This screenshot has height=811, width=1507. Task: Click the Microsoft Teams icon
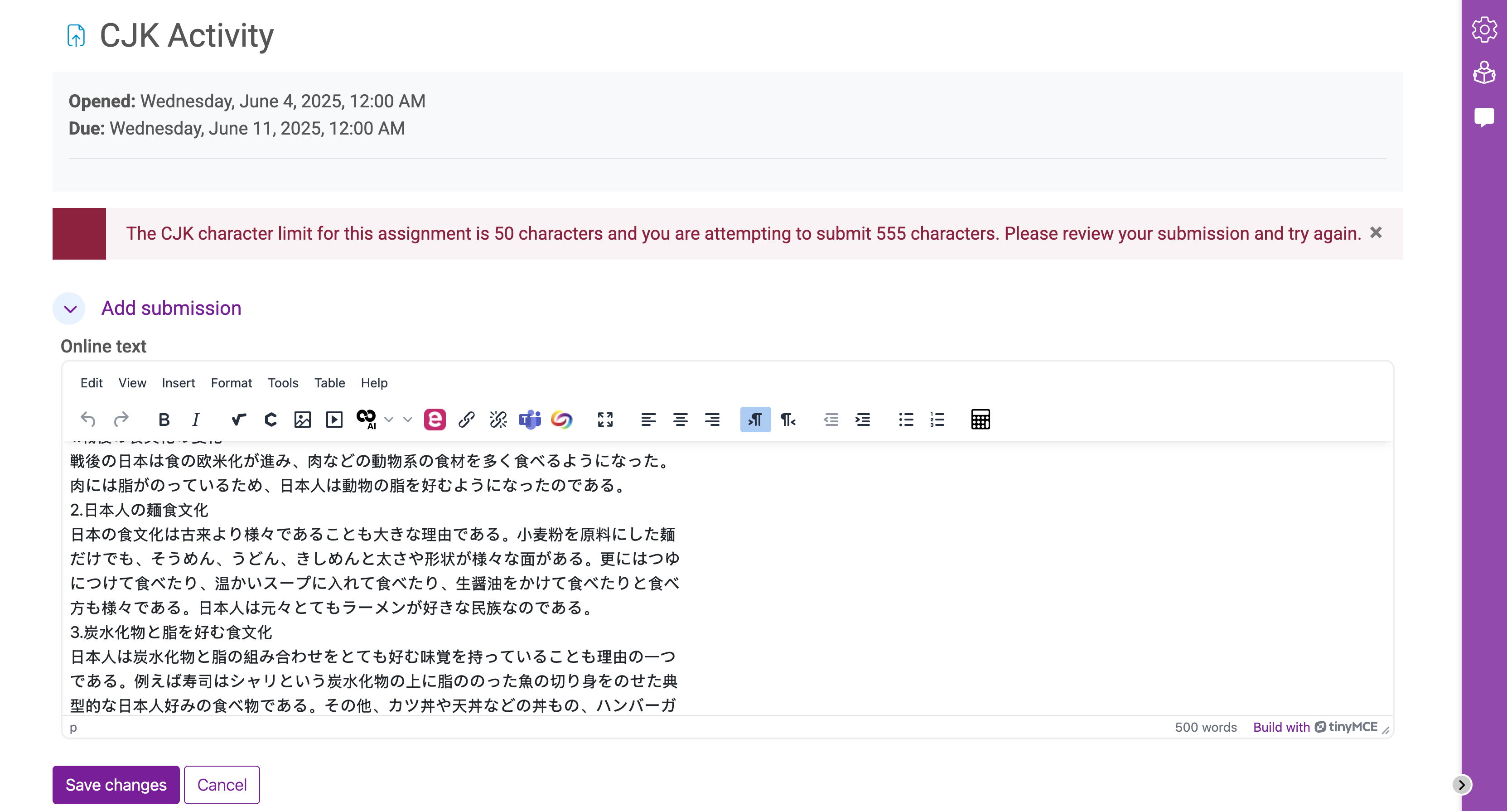point(530,419)
